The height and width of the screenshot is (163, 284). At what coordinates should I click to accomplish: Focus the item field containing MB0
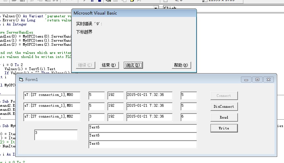[52, 96]
